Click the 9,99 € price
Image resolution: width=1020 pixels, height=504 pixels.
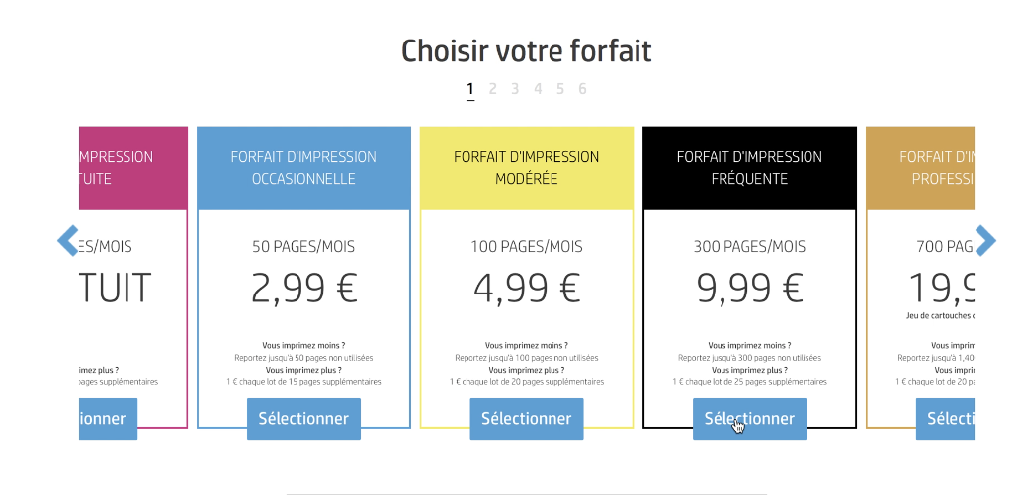749,289
